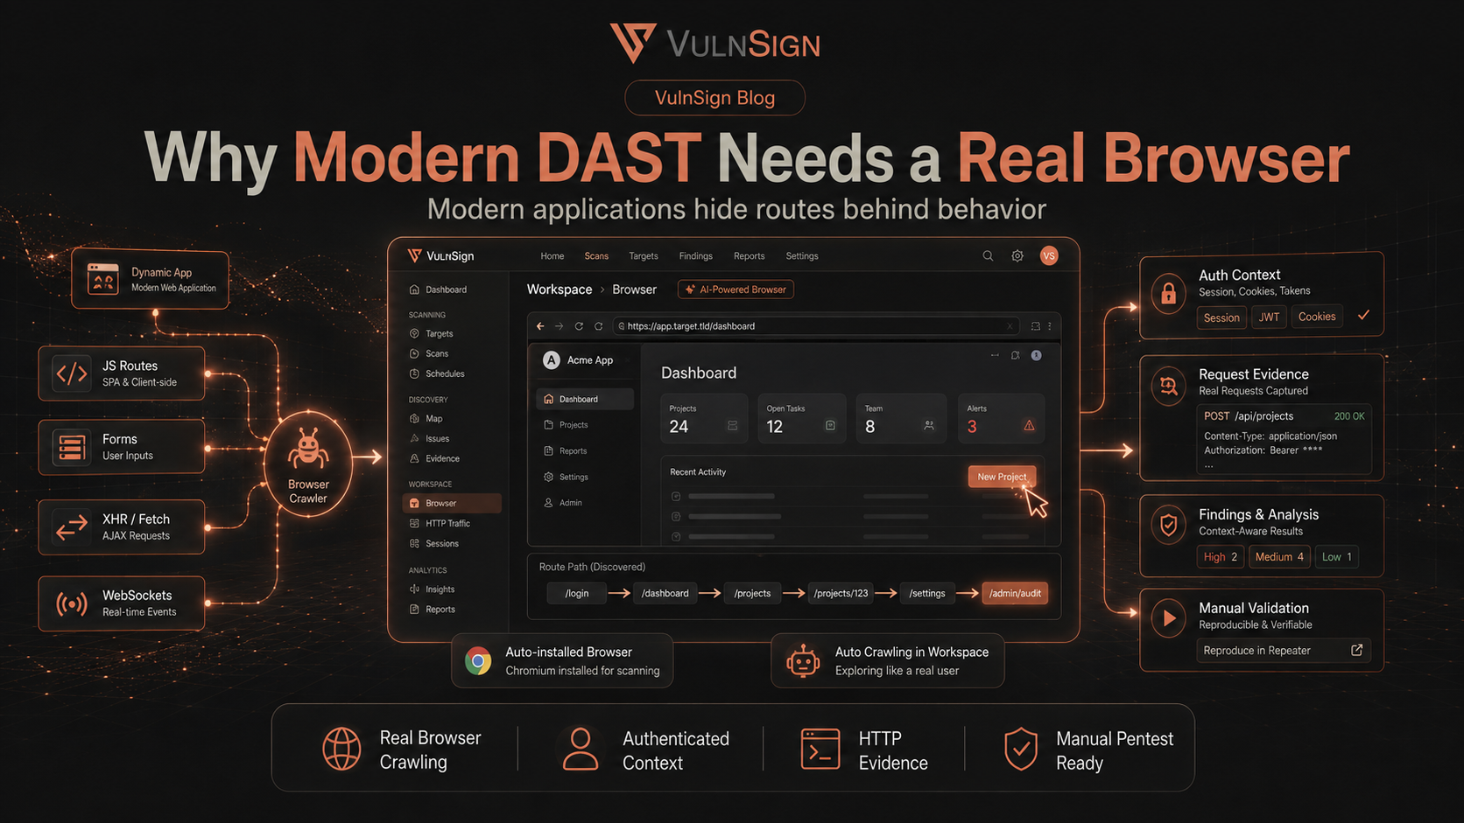Click the AI-Powered Browser badge
1464x823 pixels.
pyautogui.click(x=736, y=289)
